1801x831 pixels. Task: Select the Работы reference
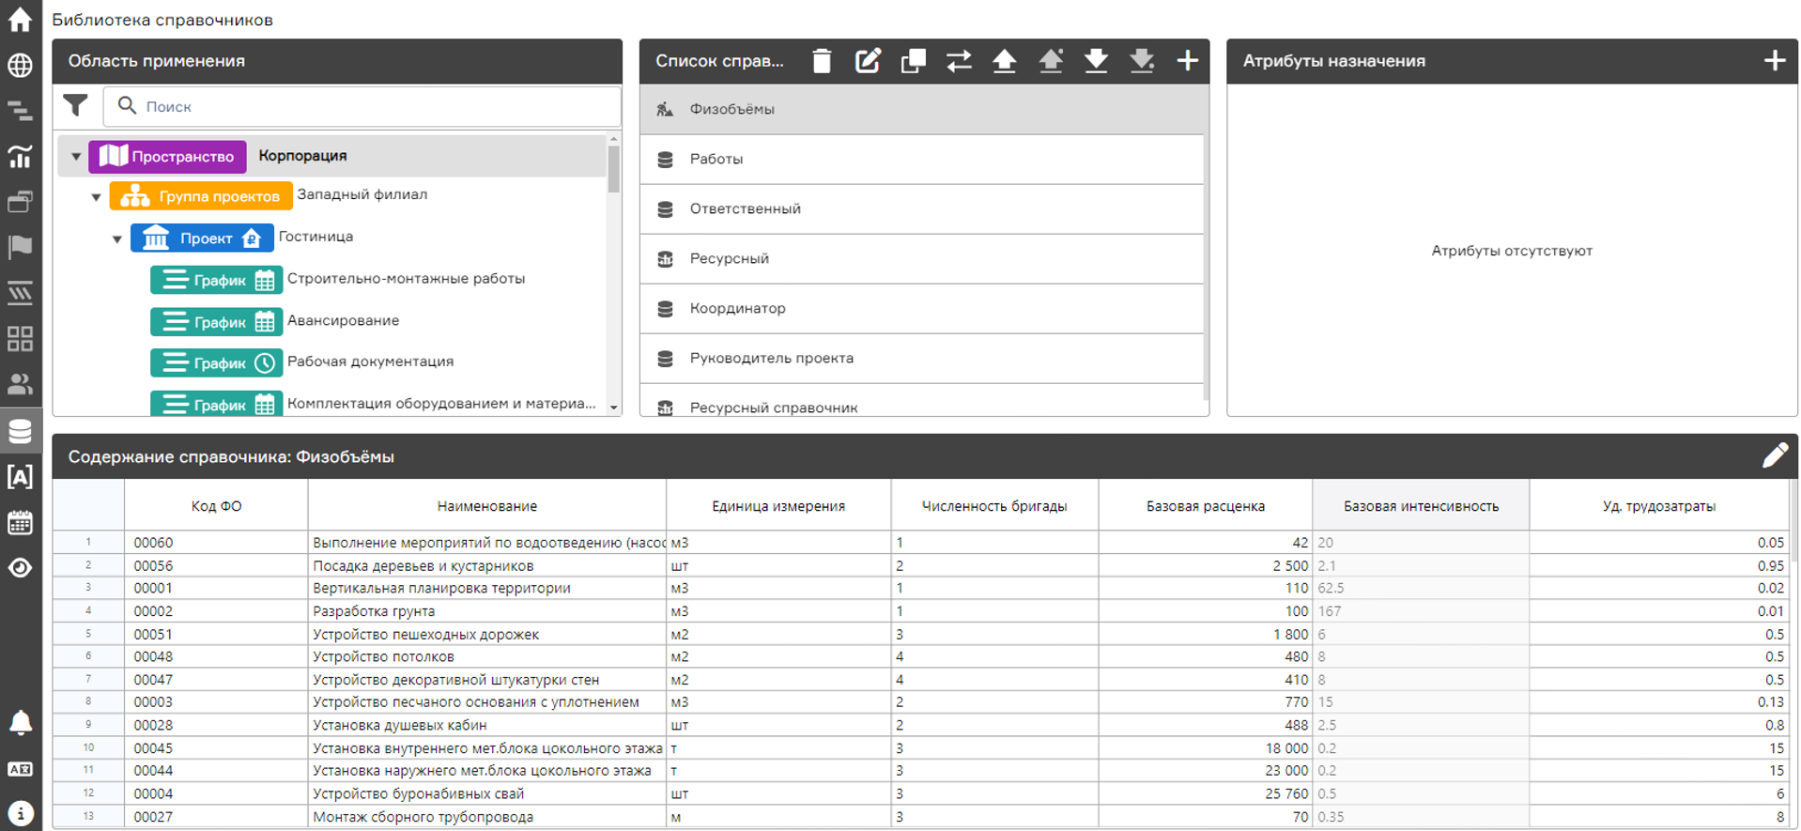click(x=921, y=159)
